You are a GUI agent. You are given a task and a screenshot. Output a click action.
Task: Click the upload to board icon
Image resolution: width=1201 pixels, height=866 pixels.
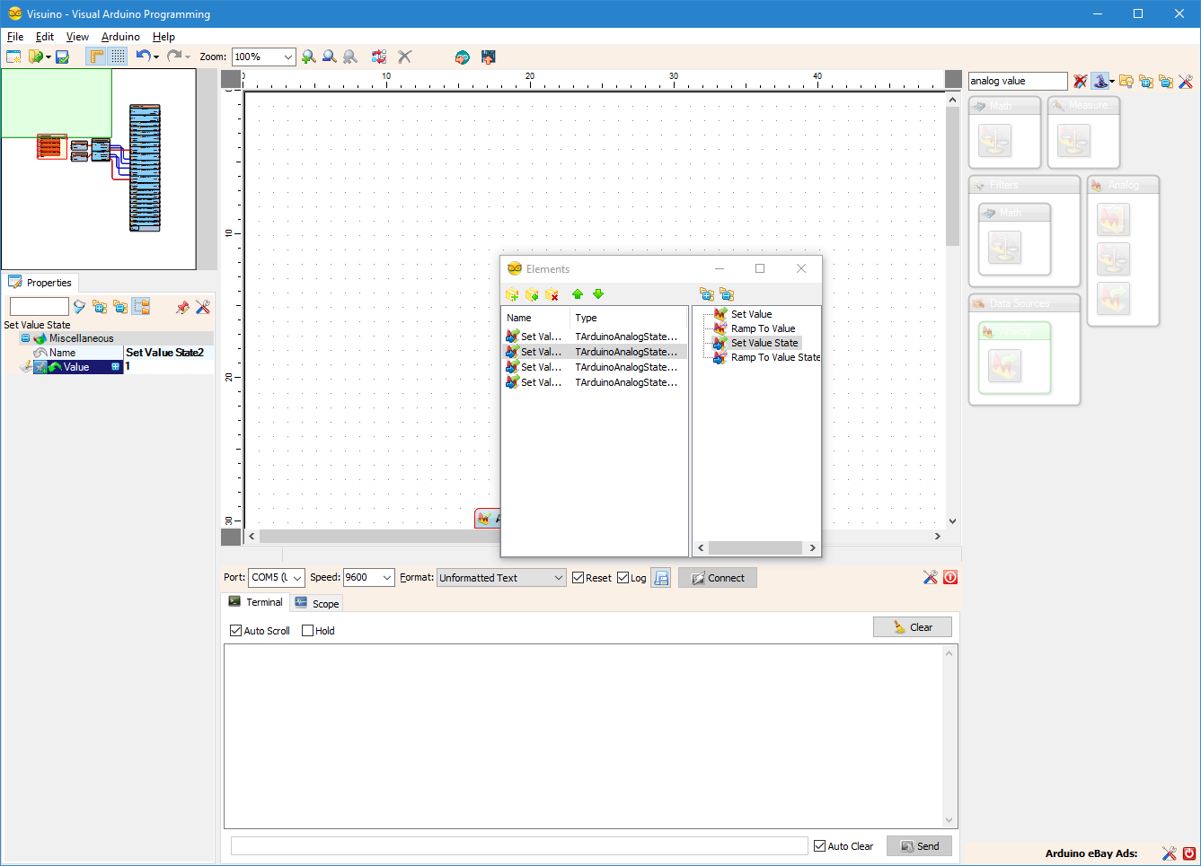click(x=489, y=57)
